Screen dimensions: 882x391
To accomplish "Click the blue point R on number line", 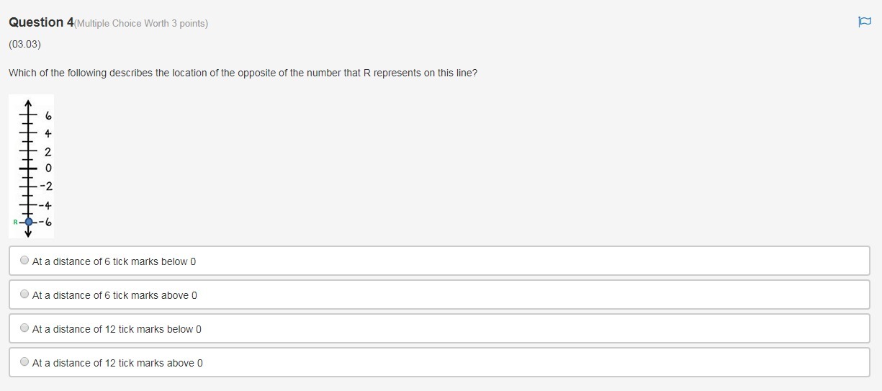I will pos(29,222).
